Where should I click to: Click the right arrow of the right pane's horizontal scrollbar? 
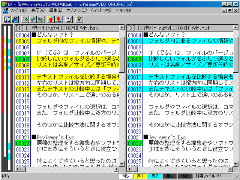coord(230,169)
